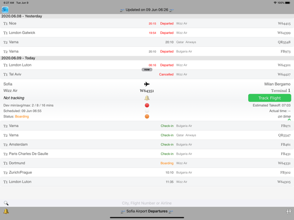The height and width of the screenshot is (220, 294).
Task: Select the London Luton W64305 row
Action: coord(147,182)
